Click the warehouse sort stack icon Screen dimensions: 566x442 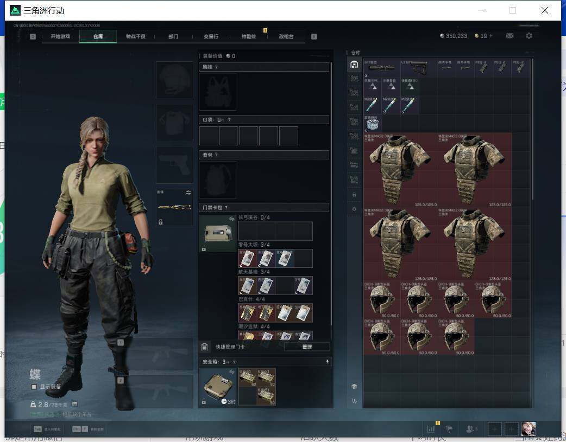[x=354, y=386]
